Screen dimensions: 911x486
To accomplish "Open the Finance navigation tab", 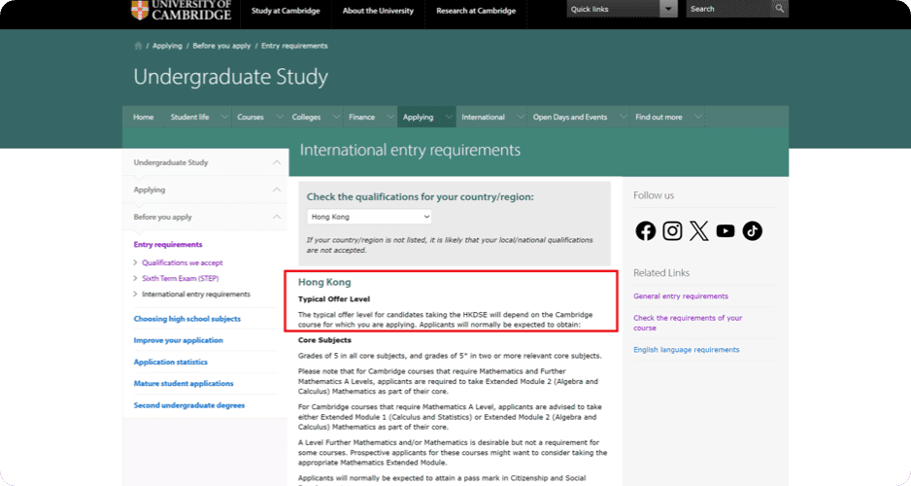I will pos(362,117).
